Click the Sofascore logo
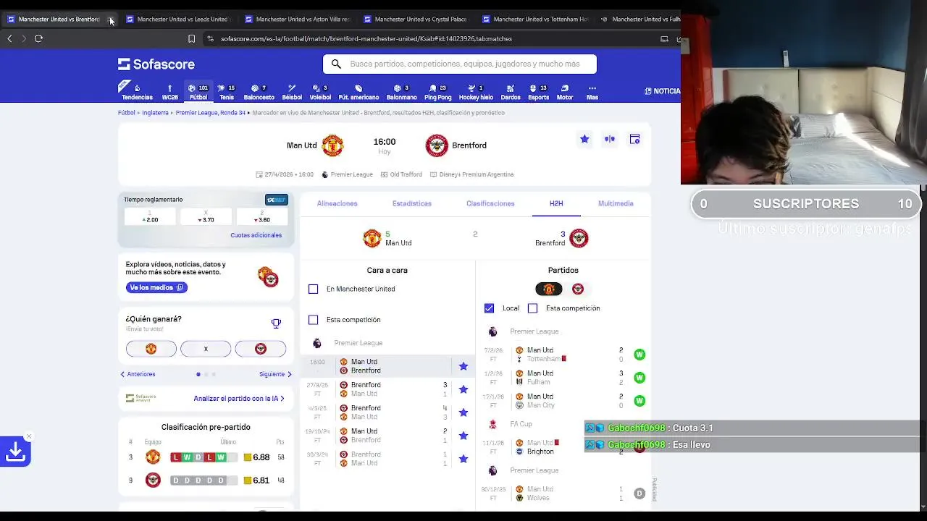927x521 pixels. click(156, 64)
